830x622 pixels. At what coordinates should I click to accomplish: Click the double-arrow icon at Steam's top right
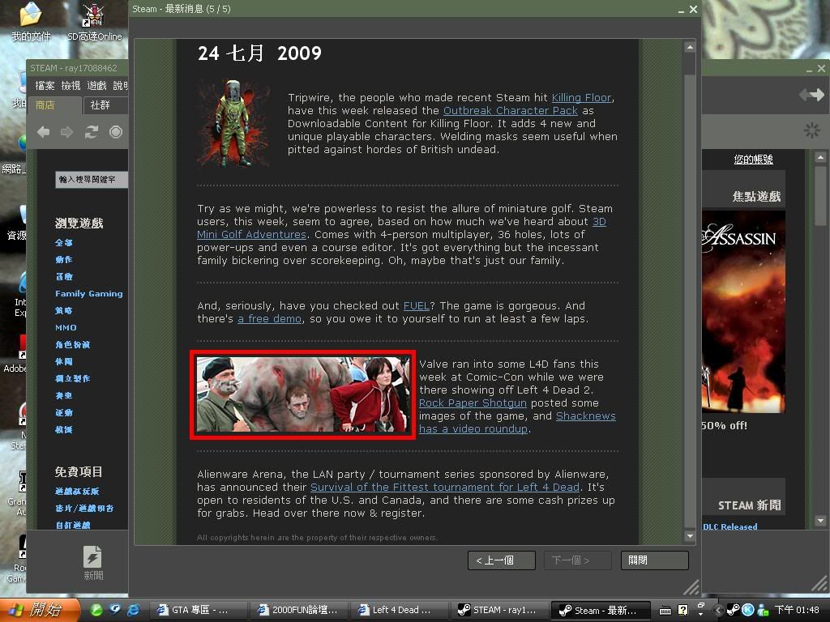tap(811, 96)
